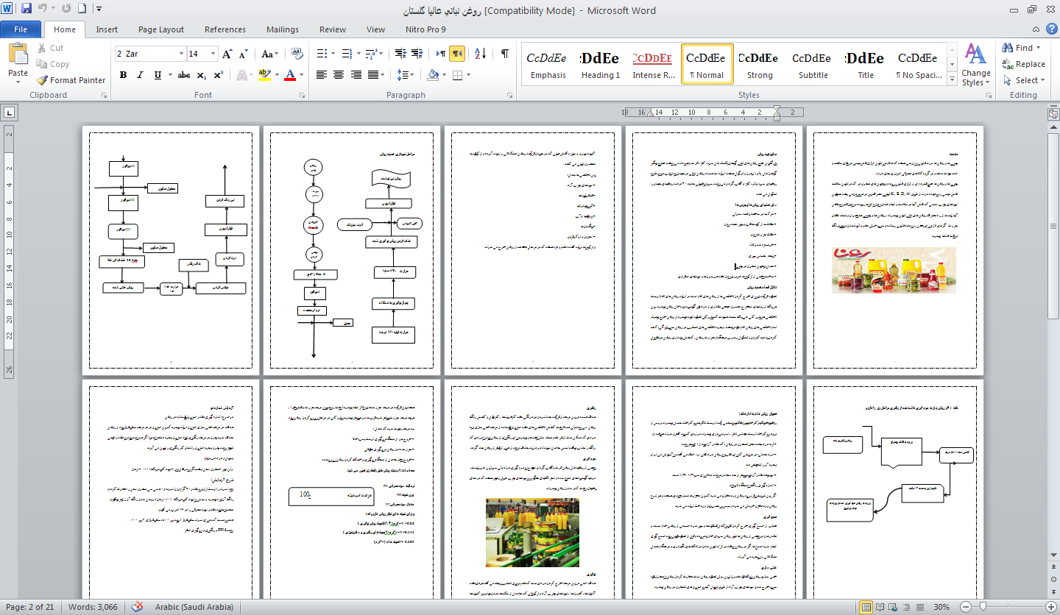Viewport: 1060px width, 615px height.
Task: Switch to the Insert tab
Action: click(x=107, y=29)
